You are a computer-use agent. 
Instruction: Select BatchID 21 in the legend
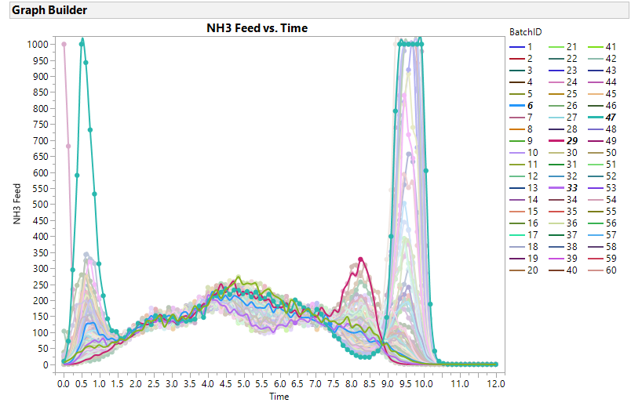pyautogui.click(x=563, y=47)
